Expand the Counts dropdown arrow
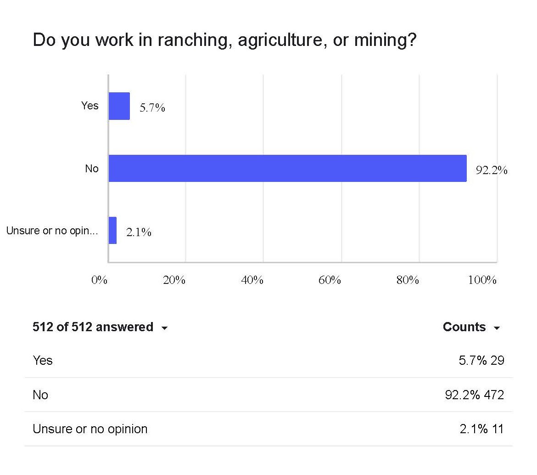 pos(497,328)
